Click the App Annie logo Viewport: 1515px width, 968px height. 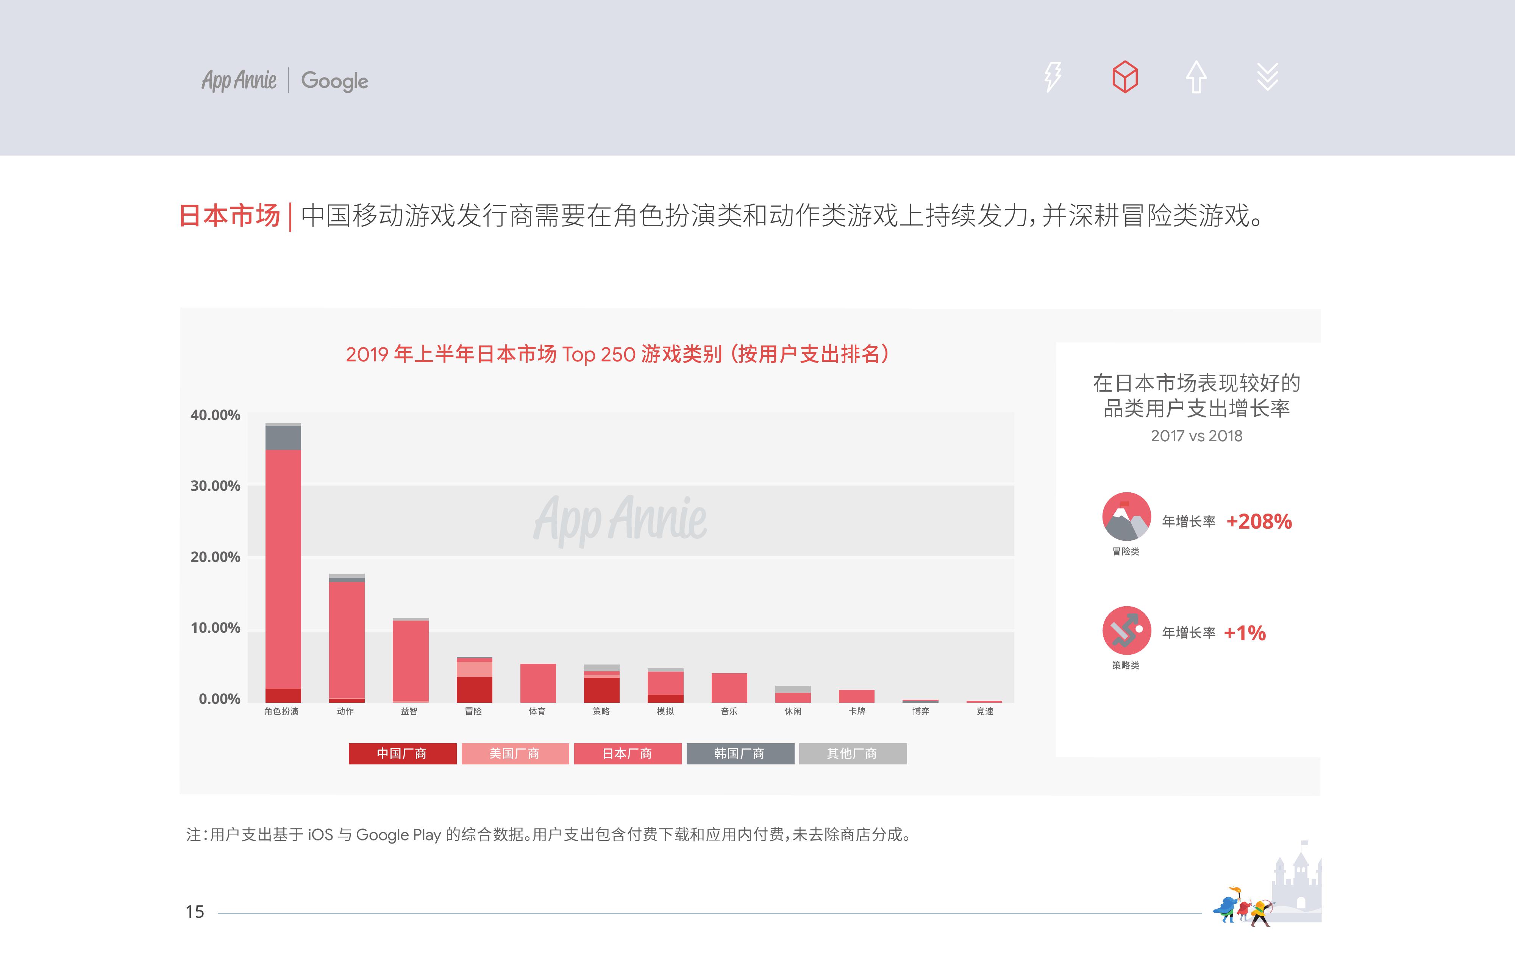tap(239, 81)
